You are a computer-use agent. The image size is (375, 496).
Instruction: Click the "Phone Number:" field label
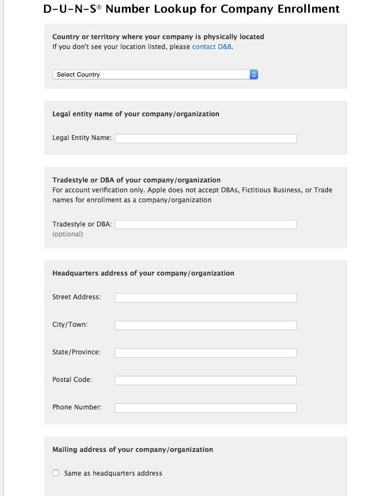pos(77,407)
